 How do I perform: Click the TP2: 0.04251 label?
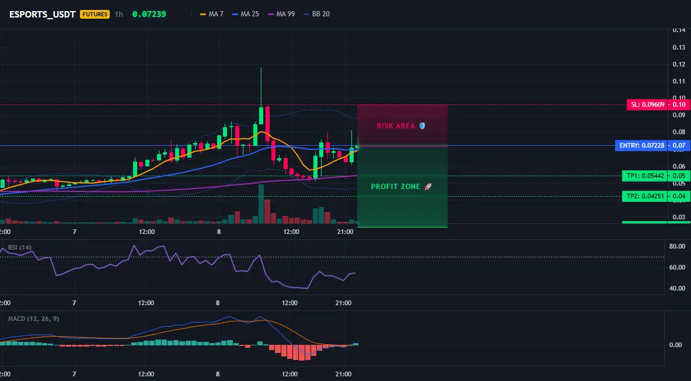point(644,197)
